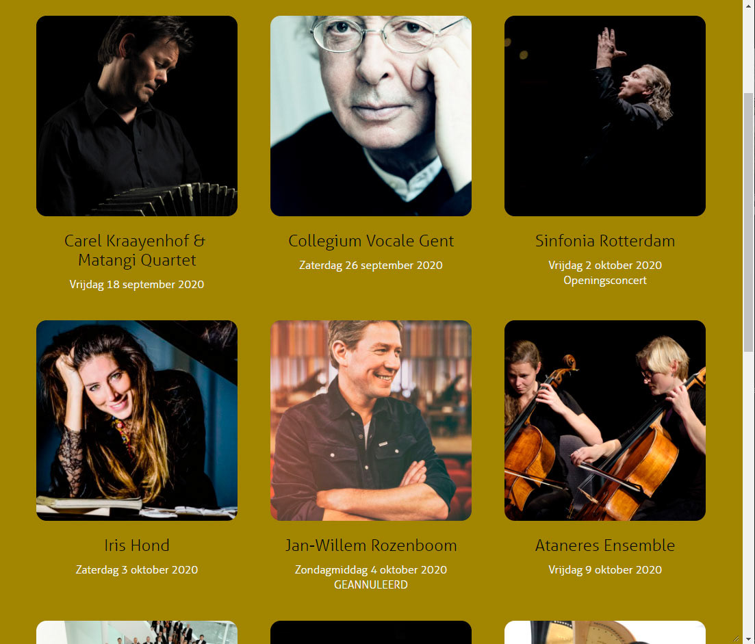Click the window resize grip corner
755x644 pixels.
click(737, 639)
